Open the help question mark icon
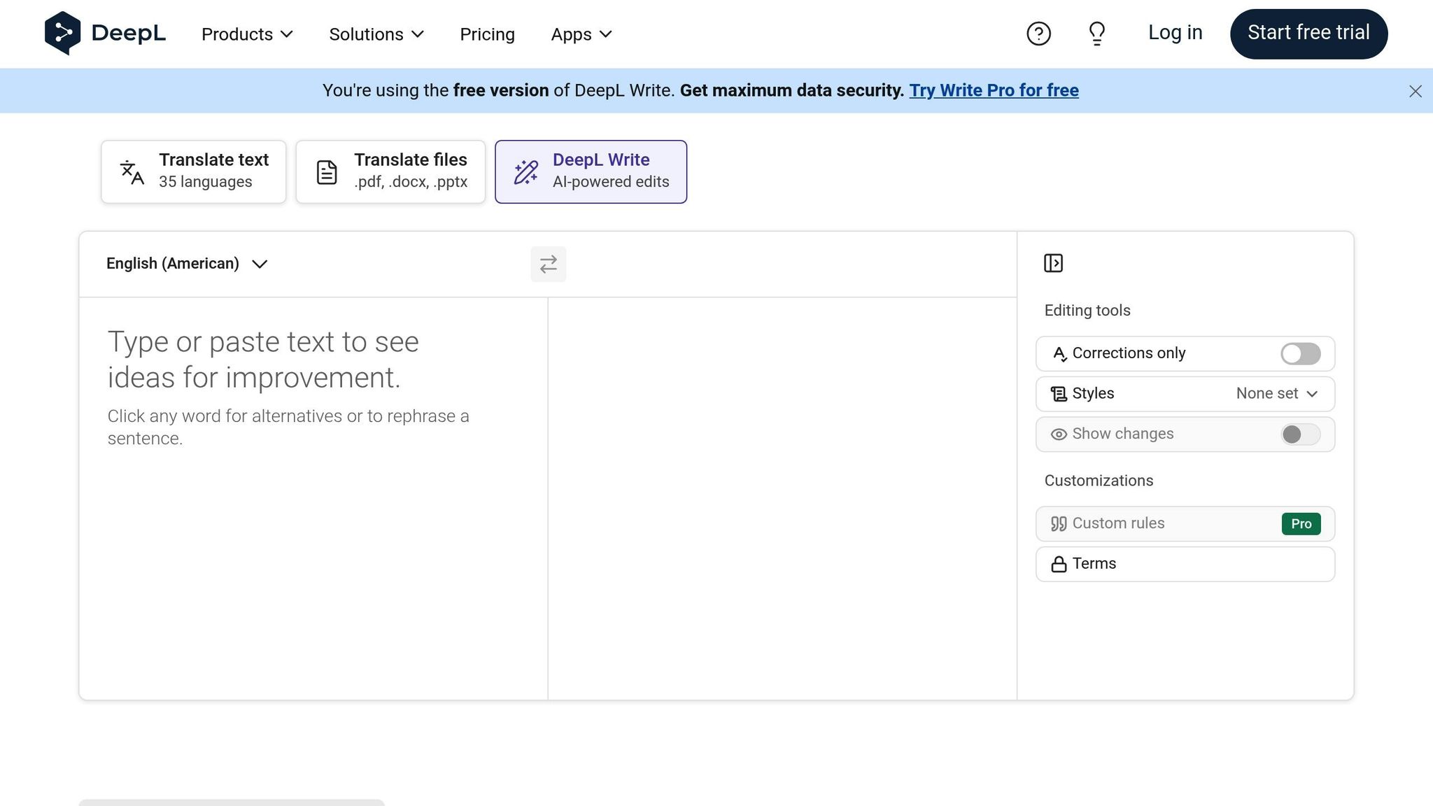The height and width of the screenshot is (806, 1433). pos(1038,34)
